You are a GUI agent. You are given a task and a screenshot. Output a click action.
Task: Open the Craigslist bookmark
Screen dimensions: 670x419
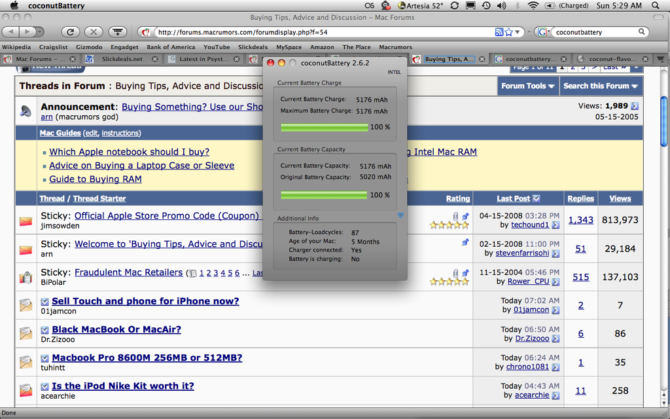click(54, 47)
